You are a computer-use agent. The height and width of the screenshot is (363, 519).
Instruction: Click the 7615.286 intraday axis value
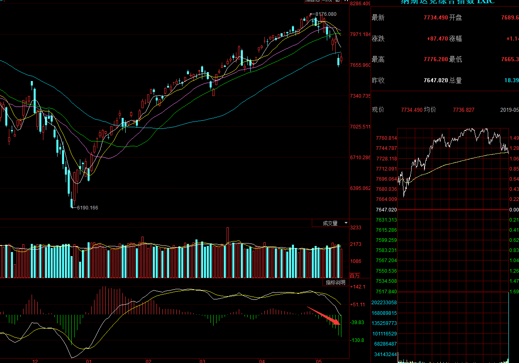[x=386, y=230]
